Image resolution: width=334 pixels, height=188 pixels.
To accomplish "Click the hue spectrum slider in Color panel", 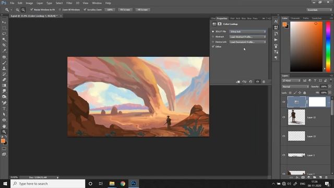I will click(328, 46).
